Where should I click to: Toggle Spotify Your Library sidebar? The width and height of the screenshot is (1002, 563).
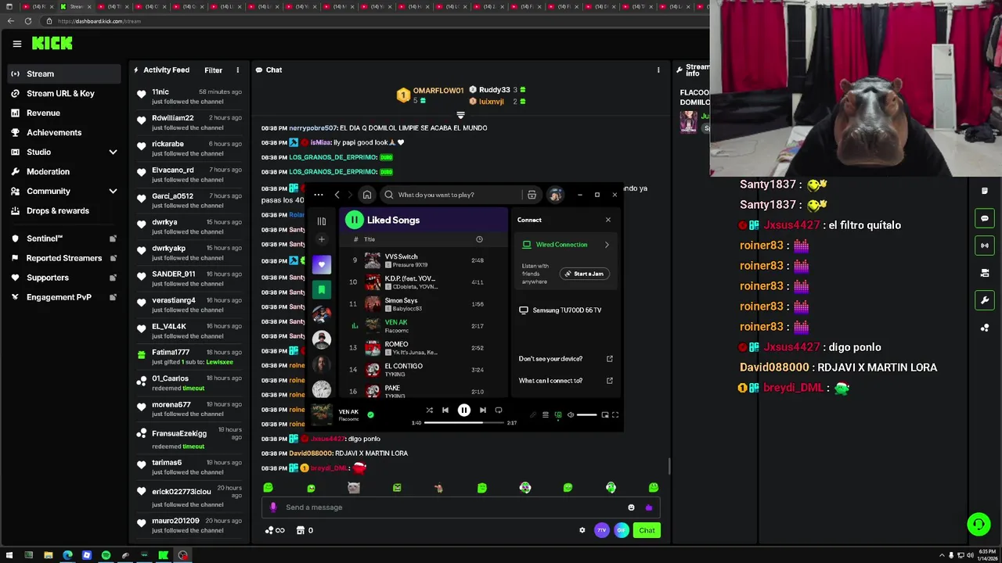[321, 221]
